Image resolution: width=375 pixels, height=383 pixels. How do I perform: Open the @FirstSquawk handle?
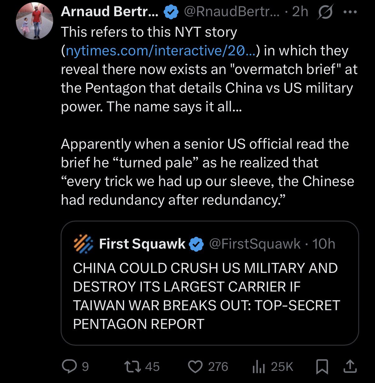[x=255, y=244]
